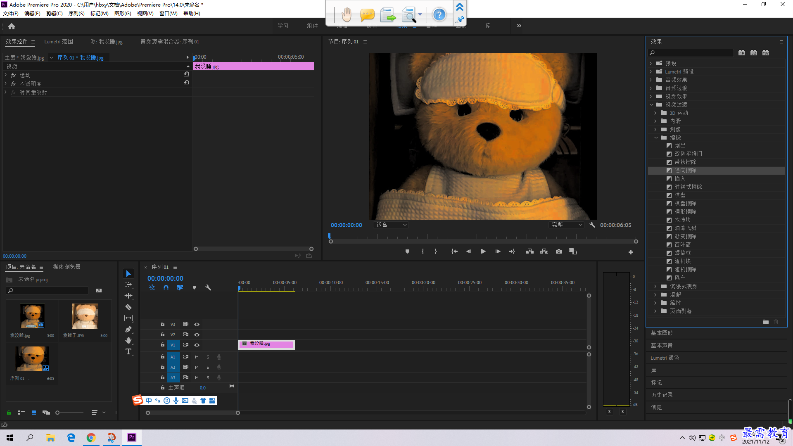Open the 历史记录 panel
This screenshot has height=446, width=793.
click(x=662, y=395)
